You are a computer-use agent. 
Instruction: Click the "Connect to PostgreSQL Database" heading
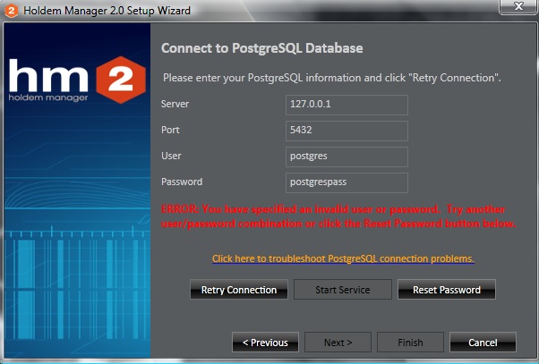pos(261,47)
